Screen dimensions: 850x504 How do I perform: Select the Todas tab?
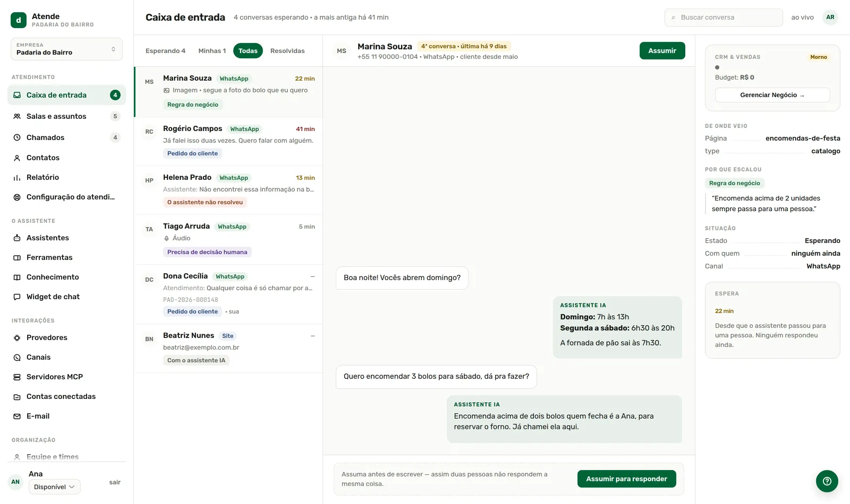click(248, 51)
